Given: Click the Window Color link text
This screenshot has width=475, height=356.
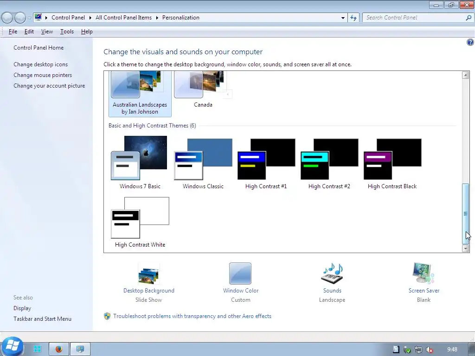Looking at the screenshot, I should 241,291.
